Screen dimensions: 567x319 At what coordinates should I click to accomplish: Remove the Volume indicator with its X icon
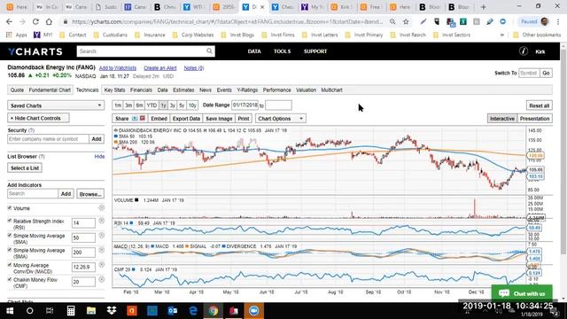click(x=101, y=207)
